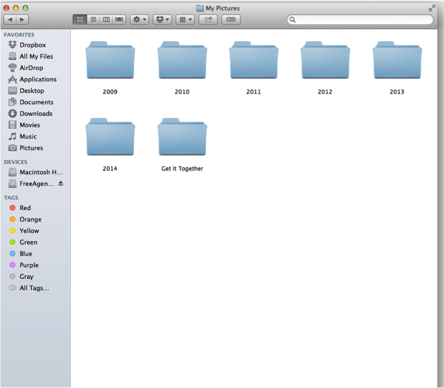This screenshot has width=444, height=388.
Task: Show All Tags in the sidebar
Action: [x=35, y=288]
